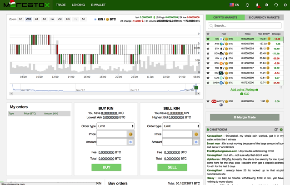This screenshot has height=185, width=290.
Task: Pop out the chatroom window icon
Action: 276,130
